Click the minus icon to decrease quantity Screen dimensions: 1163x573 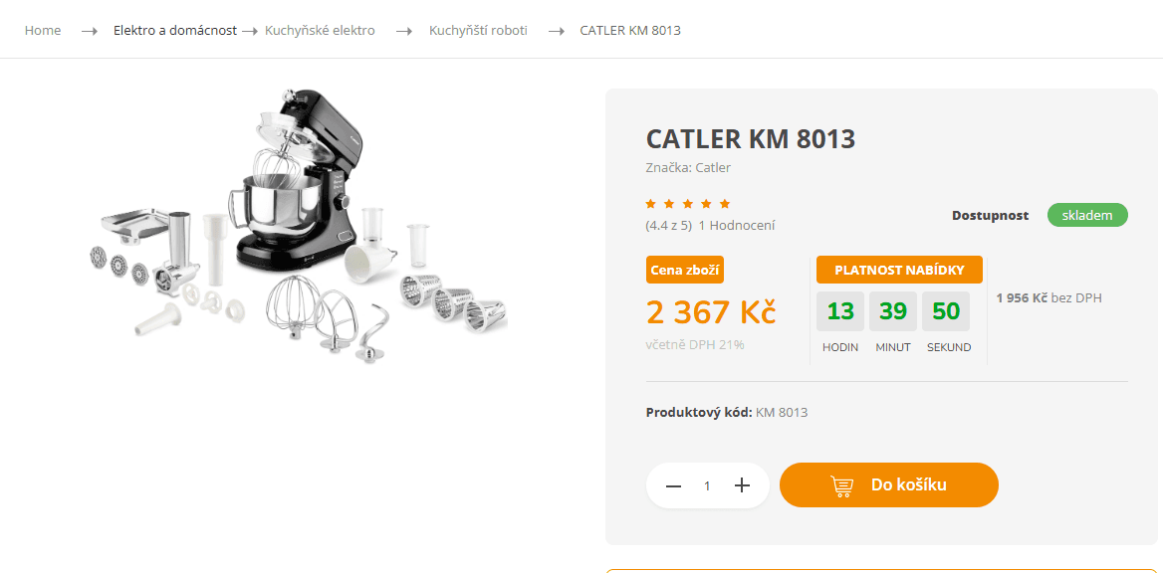click(673, 485)
